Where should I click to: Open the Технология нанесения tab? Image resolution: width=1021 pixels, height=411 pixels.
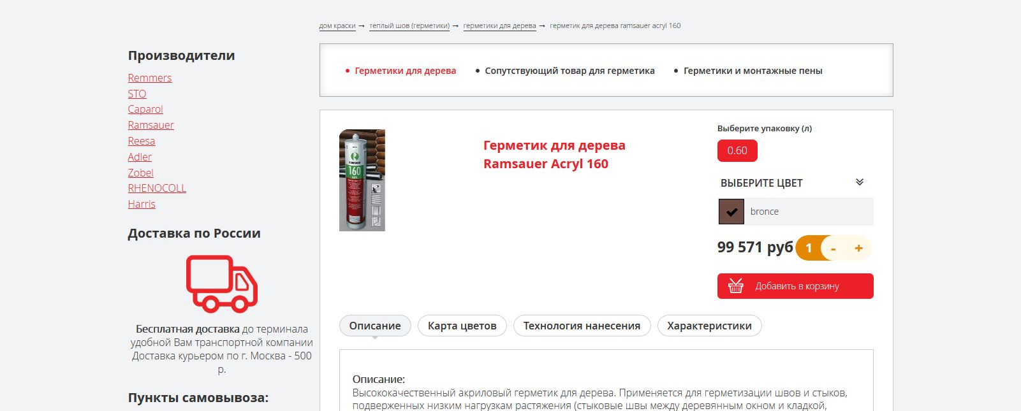(582, 326)
